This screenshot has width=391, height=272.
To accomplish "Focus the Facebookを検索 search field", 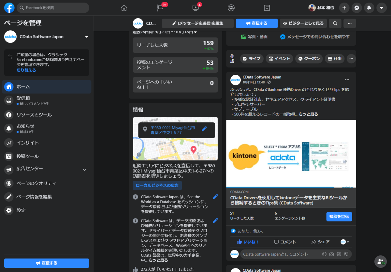I will 53,8.
